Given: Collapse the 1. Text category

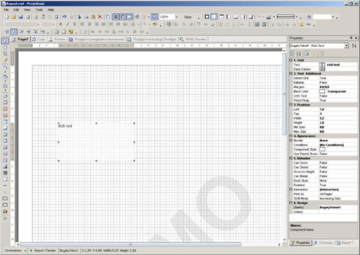Looking at the screenshot, I should (291, 60).
